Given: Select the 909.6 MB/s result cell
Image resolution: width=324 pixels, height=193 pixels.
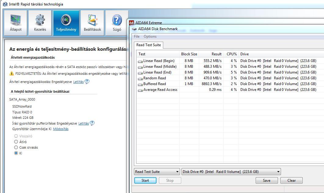Looking at the screenshot, I should tap(212, 72).
